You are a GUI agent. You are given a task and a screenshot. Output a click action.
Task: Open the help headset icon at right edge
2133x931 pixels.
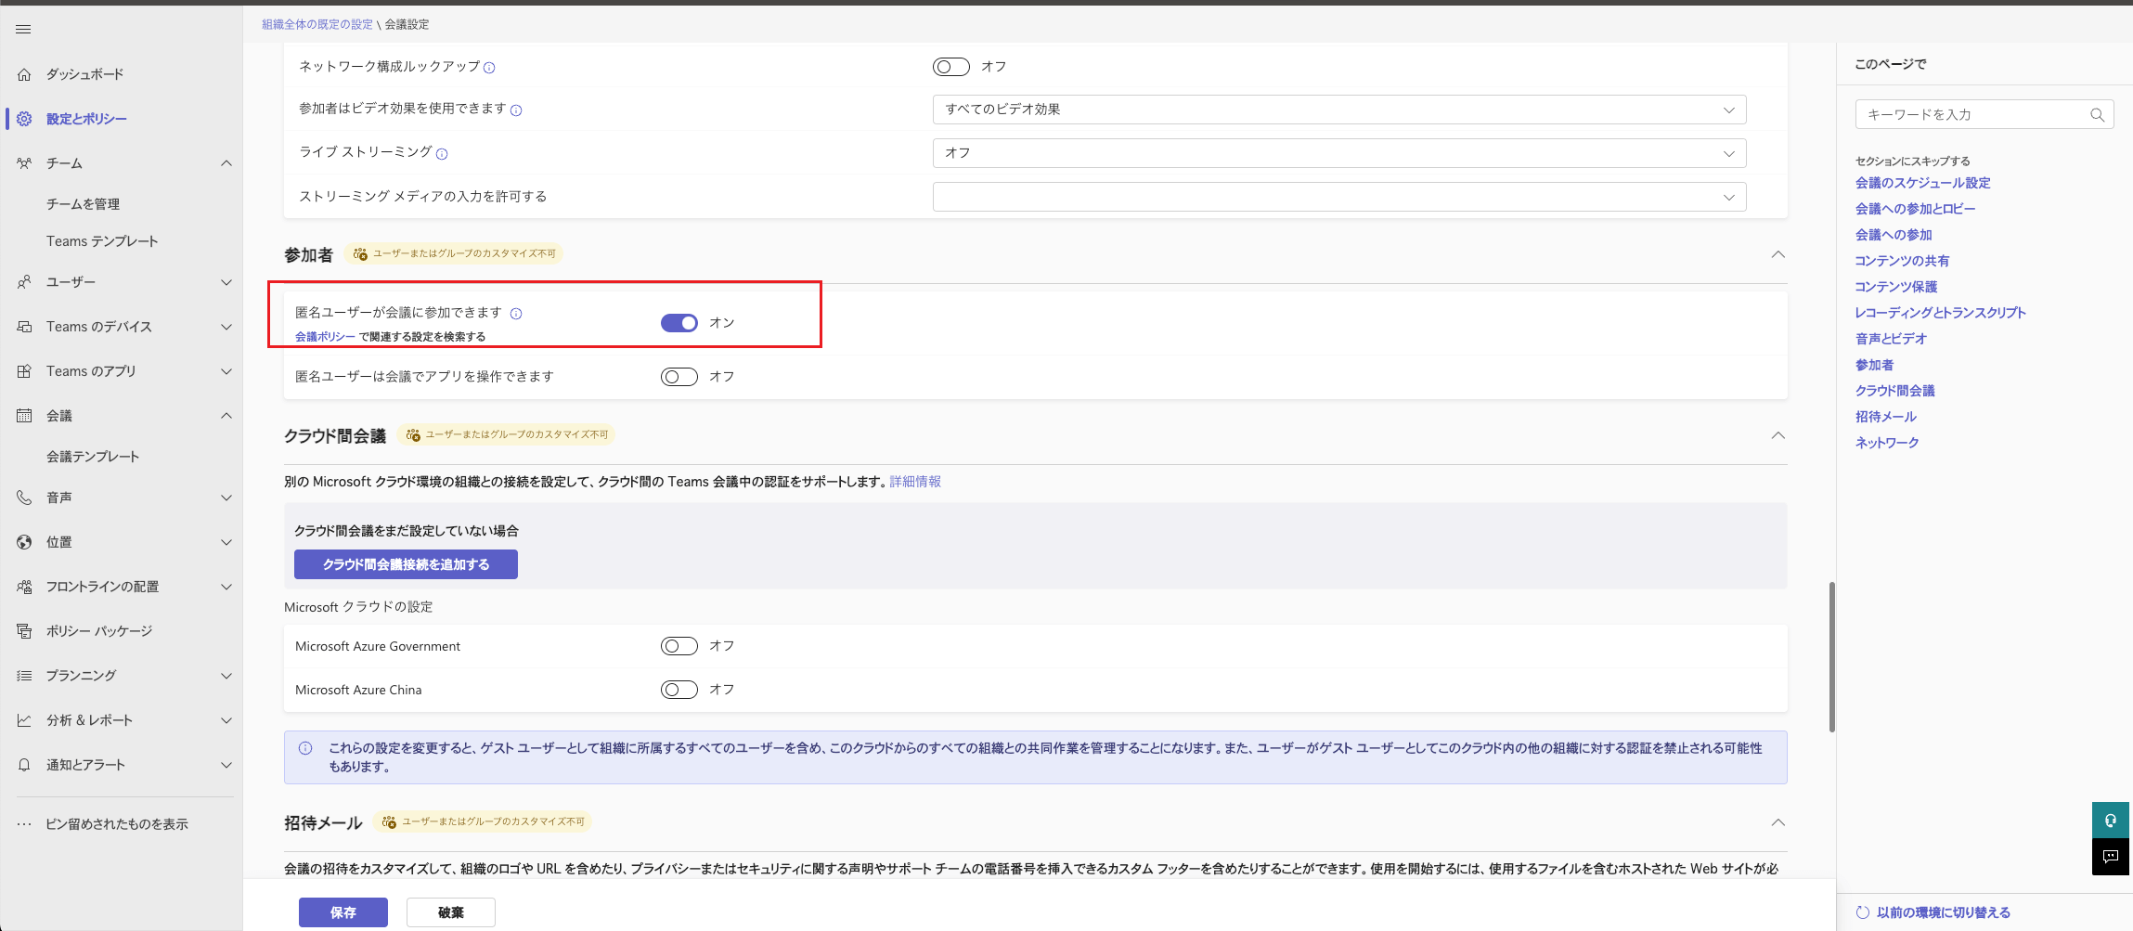pos(2111,821)
